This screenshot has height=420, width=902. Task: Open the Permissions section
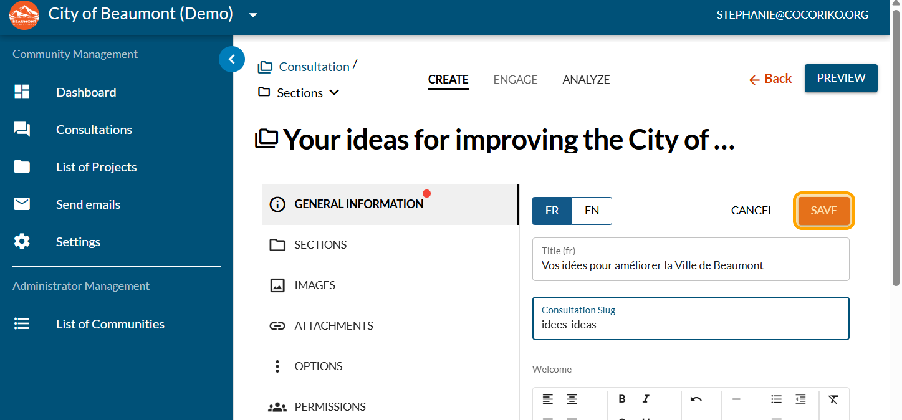click(330, 407)
